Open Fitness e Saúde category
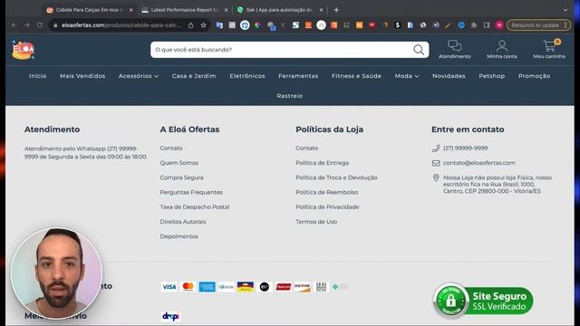580x326 pixels. pyautogui.click(x=356, y=76)
